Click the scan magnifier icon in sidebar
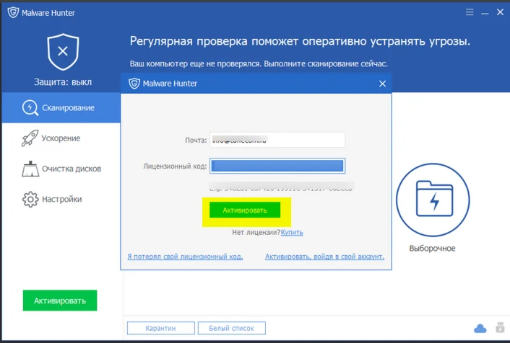Image resolution: width=510 pixels, height=343 pixels. [x=30, y=107]
